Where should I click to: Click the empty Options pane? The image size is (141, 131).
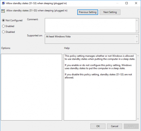32,87
